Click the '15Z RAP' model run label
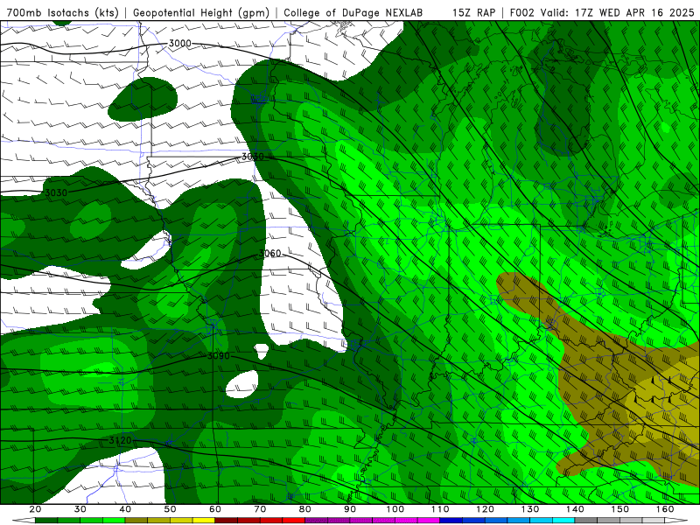The height and width of the screenshot is (525, 700). click(x=473, y=12)
